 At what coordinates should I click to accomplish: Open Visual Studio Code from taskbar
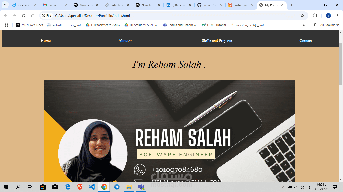pyautogui.click(x=92, y=187)
